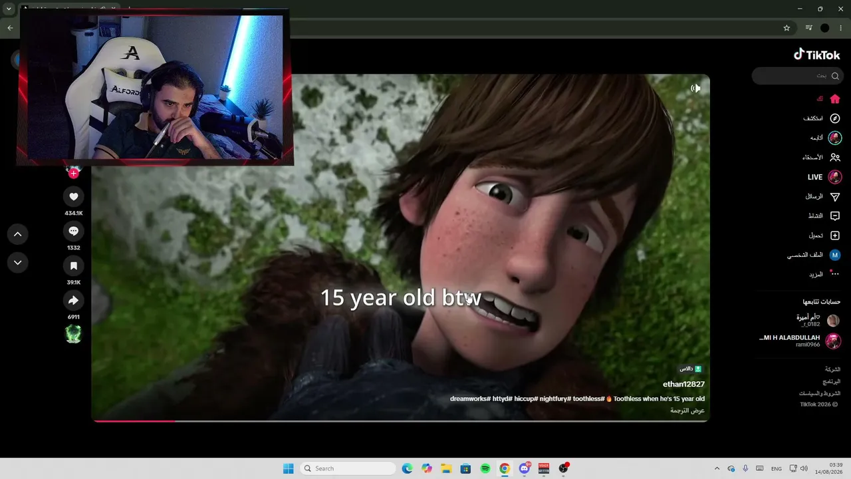The width and height of the screenshot is (851, 479).
Task: Open the Explore compass icon
Action: pyautogui.click(x=835, y=118)
